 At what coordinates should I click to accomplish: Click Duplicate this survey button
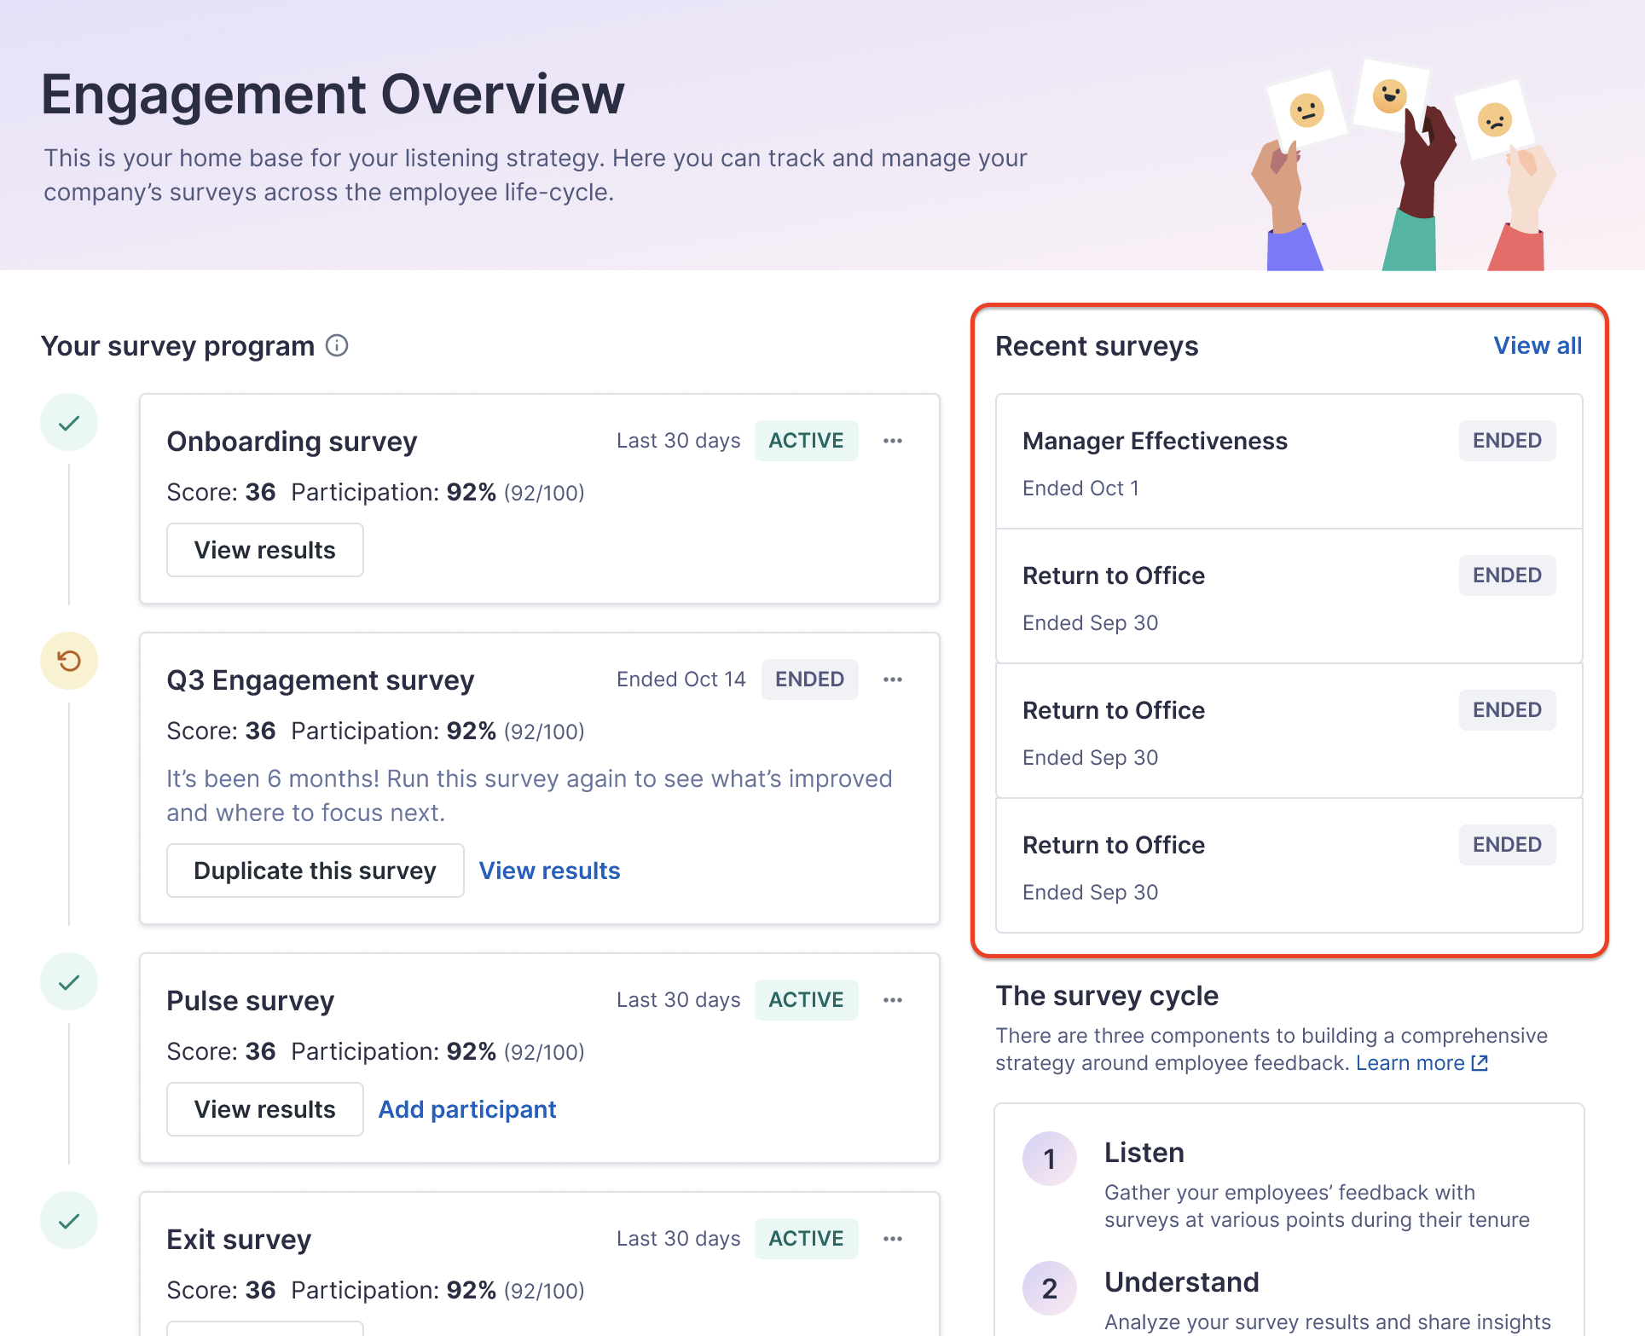pos(316,870)
